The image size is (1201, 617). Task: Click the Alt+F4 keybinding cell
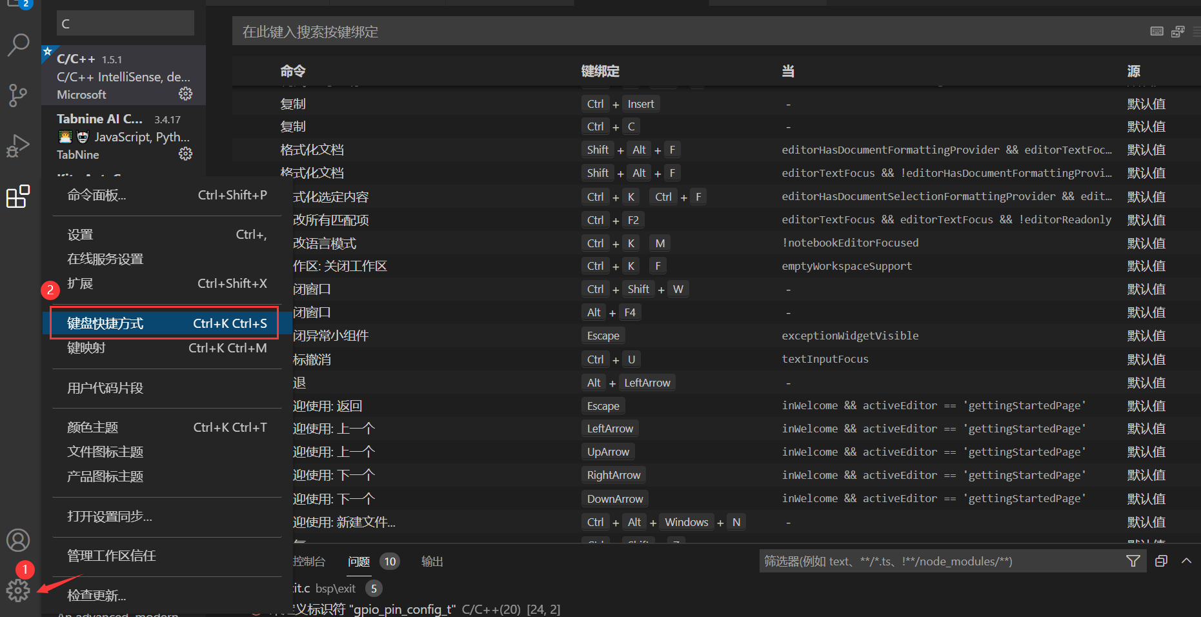click(x=611, y=312)
